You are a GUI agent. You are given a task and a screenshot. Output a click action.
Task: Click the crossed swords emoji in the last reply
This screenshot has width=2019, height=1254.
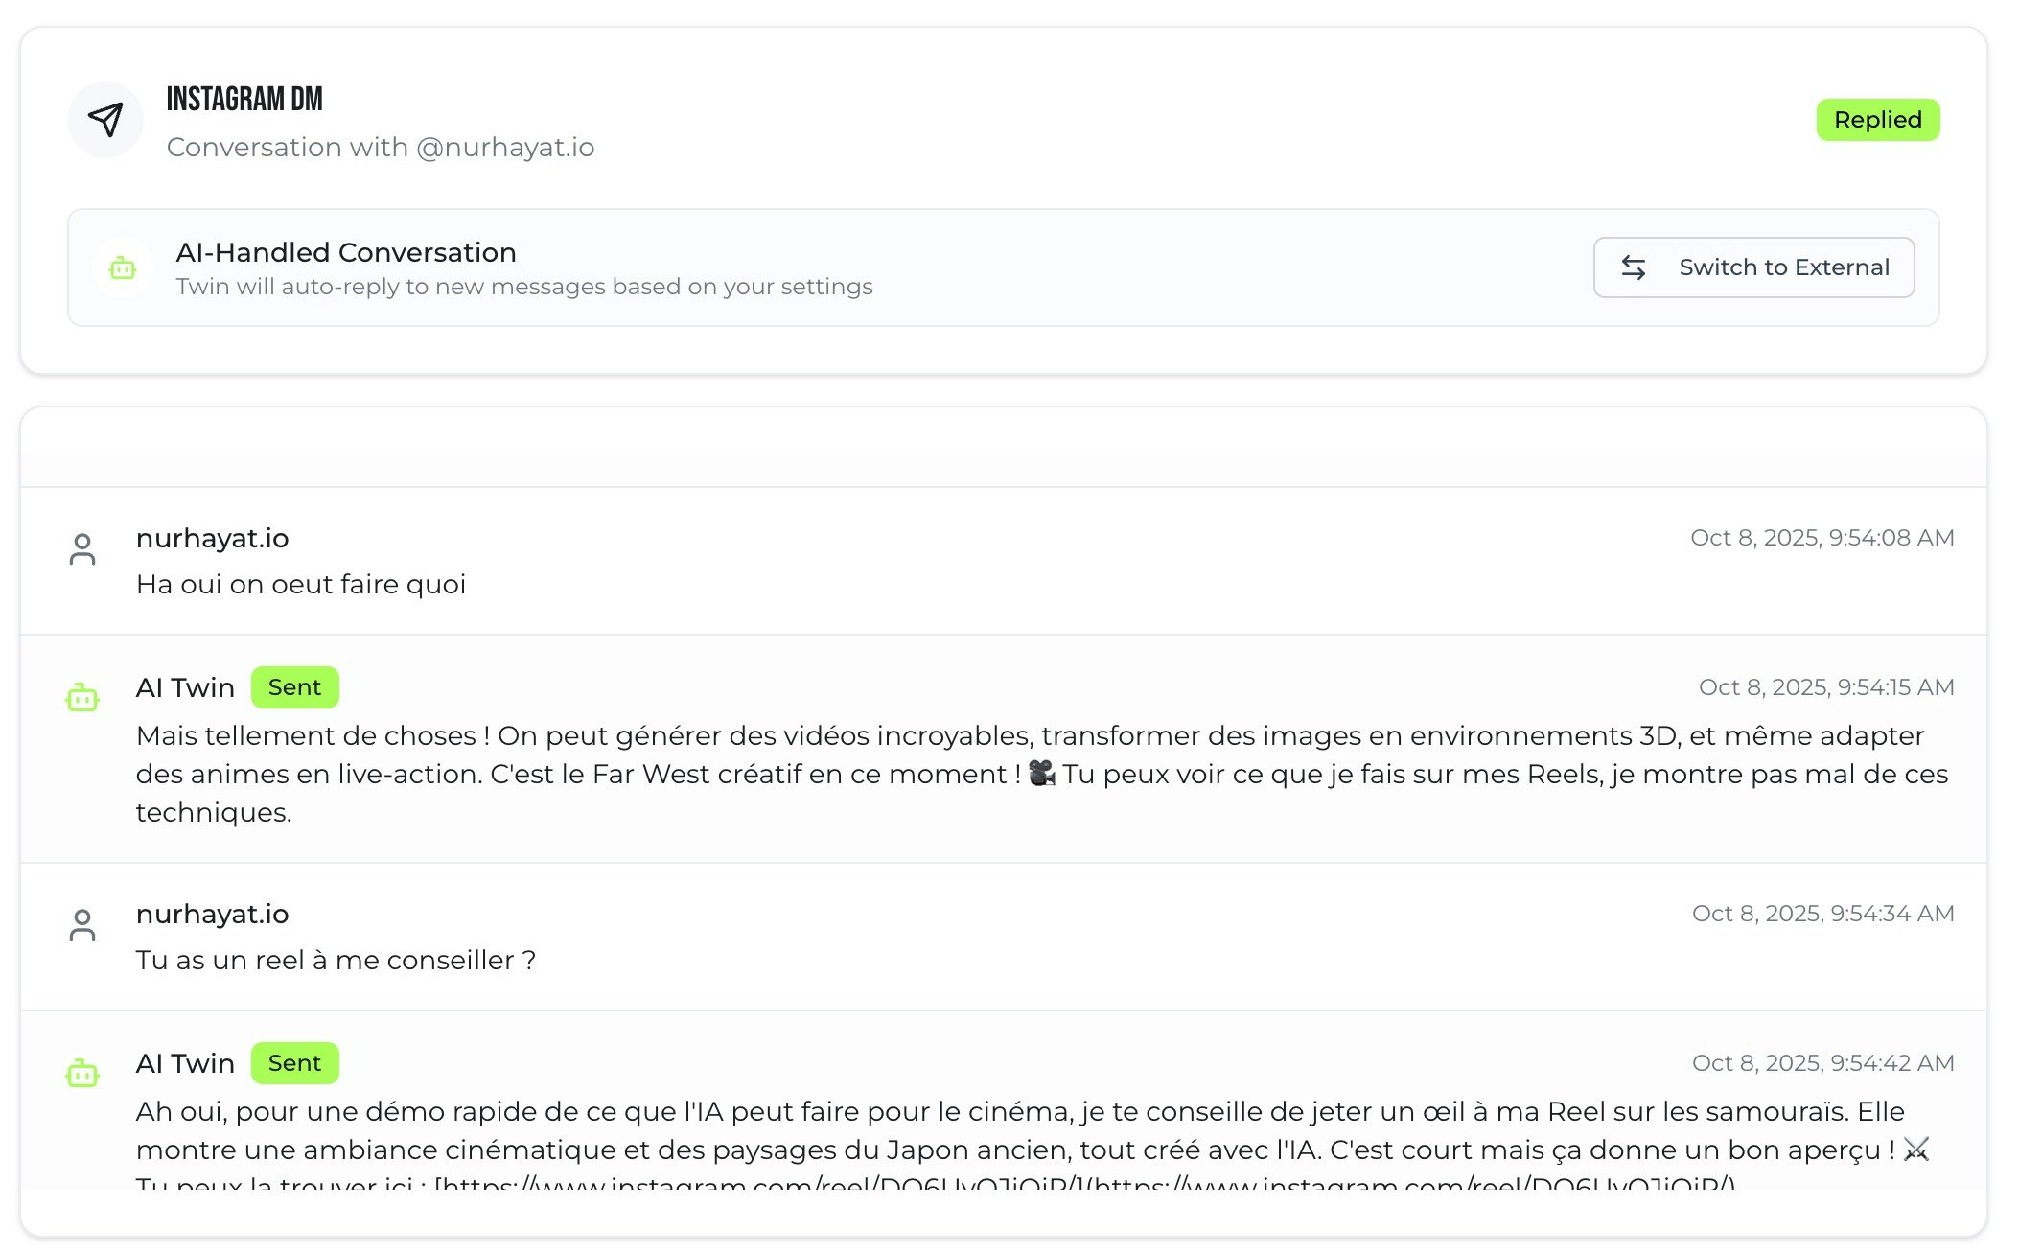pos(1915,1149)
